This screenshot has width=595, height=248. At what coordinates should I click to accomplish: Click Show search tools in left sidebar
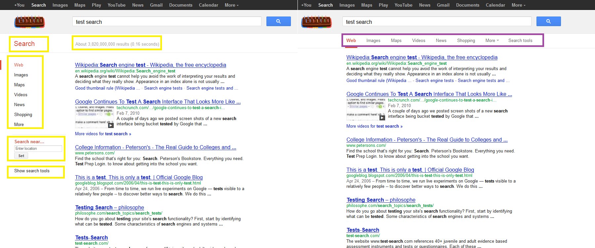(32, 171)
